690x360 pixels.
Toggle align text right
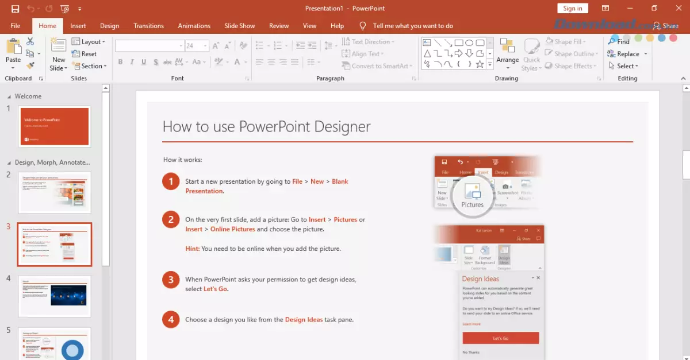click(x=283, y=62)
